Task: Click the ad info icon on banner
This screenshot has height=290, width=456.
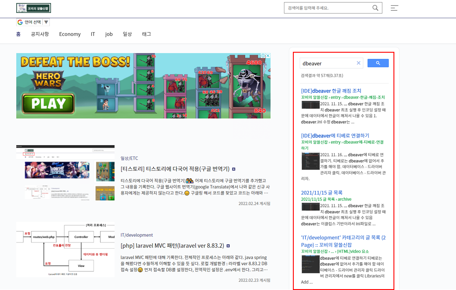Action: 263,56
